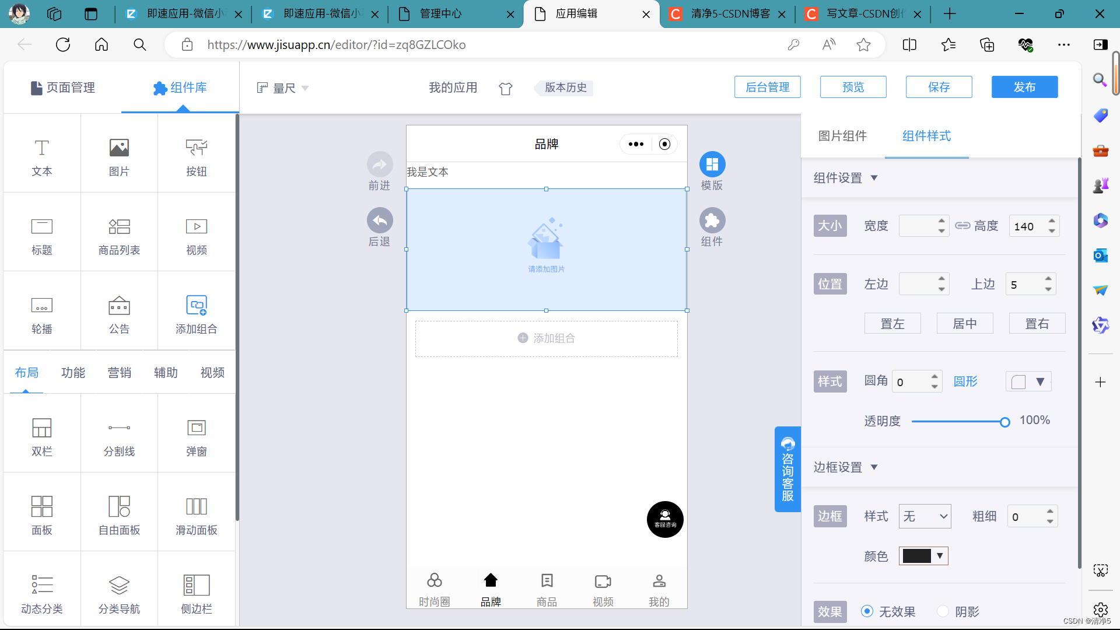The height and width of the screenshot is (630, 1120).
Task: Click the 发布 publish button
Action: point(1024,87)
